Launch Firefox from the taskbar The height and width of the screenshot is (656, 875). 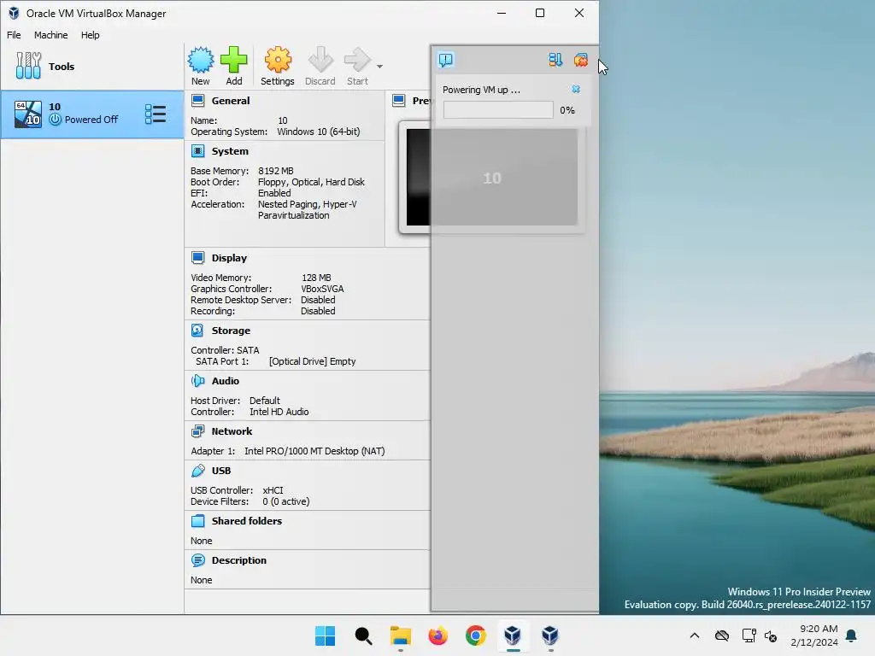pos(438,635)
